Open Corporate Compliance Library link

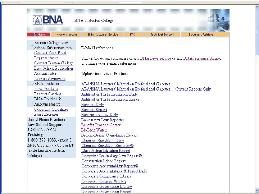coord(106,176)
